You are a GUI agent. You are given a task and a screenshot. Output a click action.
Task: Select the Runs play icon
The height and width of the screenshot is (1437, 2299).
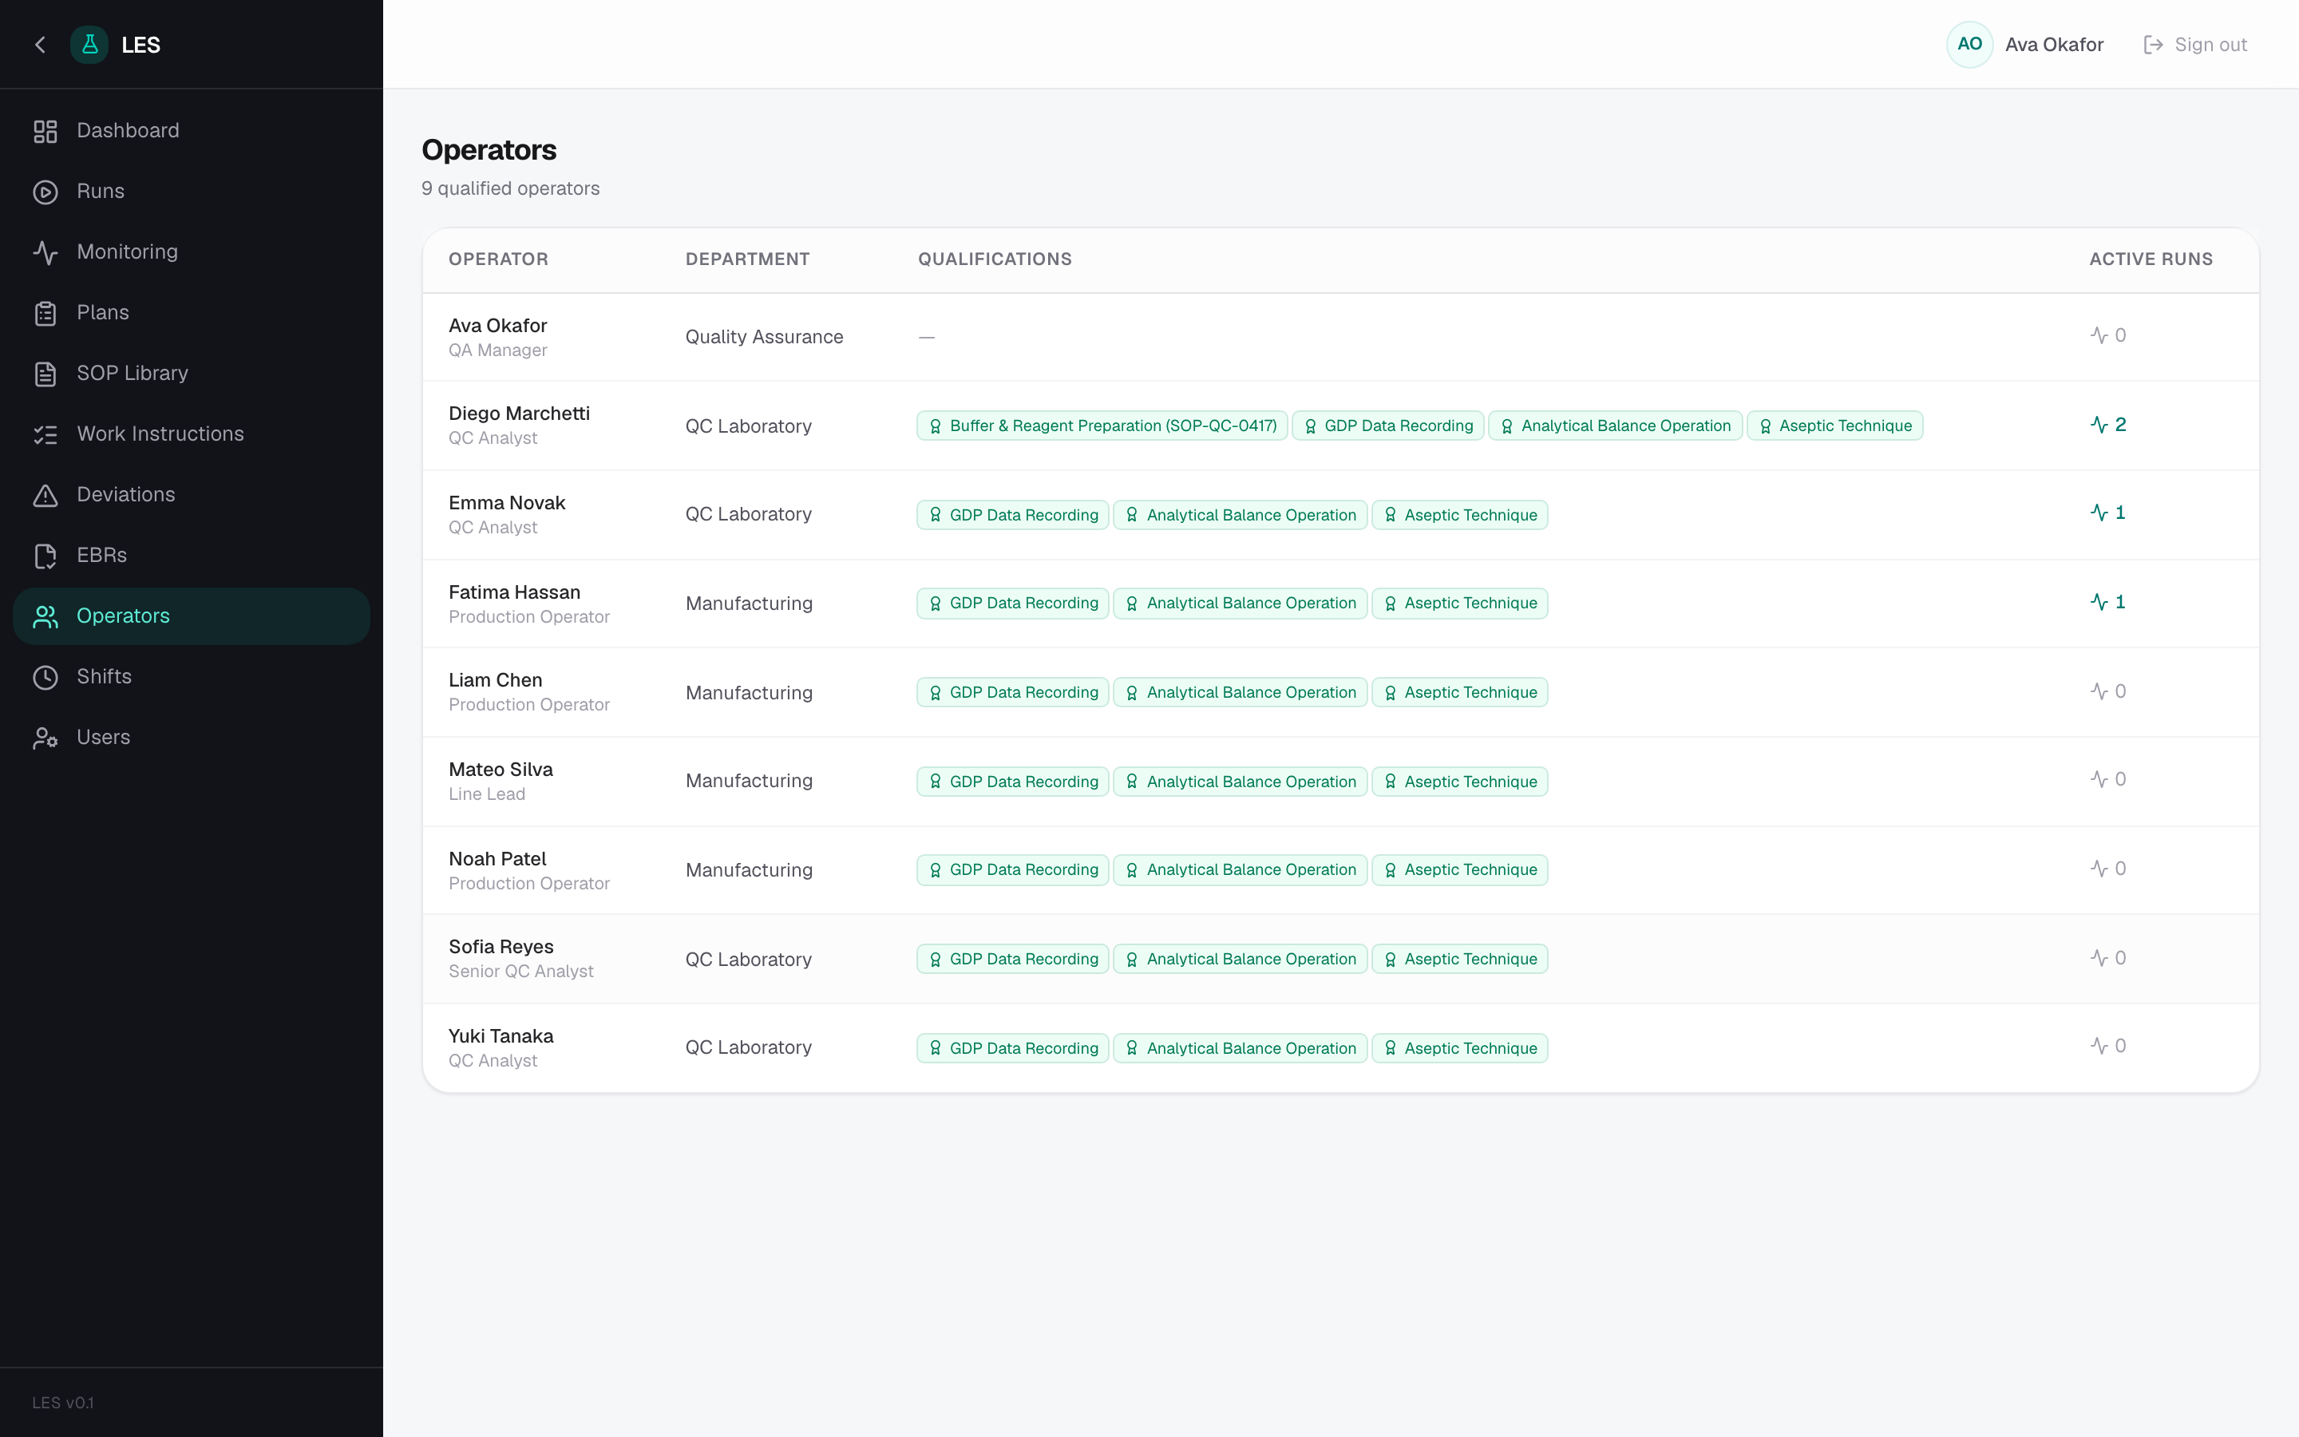coord(46,192)
